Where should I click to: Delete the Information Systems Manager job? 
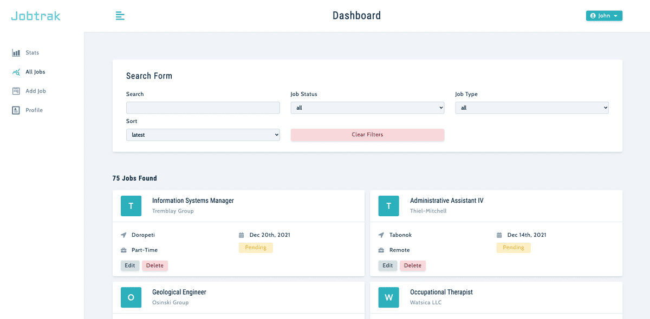(155, 265)
